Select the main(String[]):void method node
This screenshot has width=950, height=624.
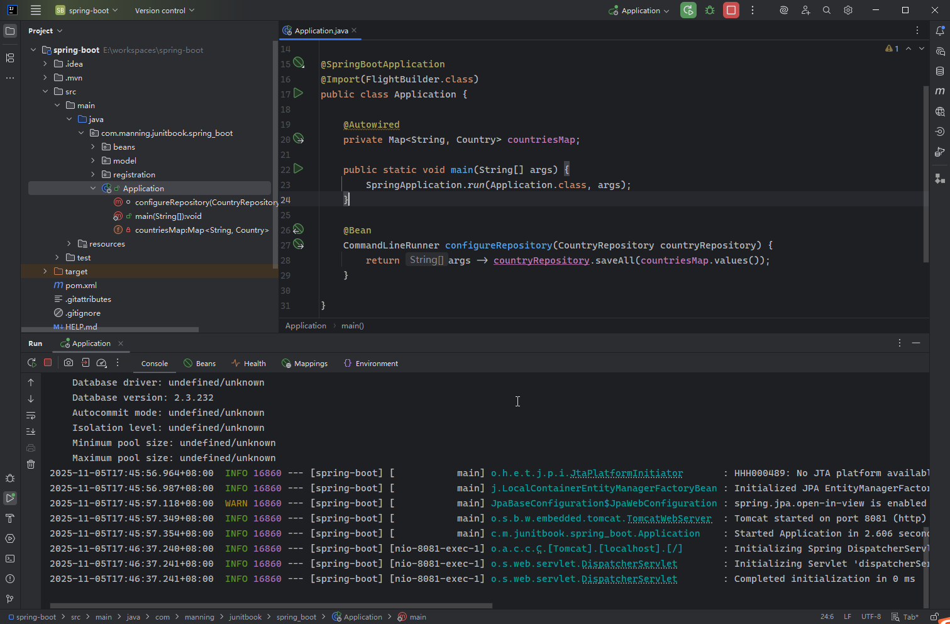click(168, 216)
